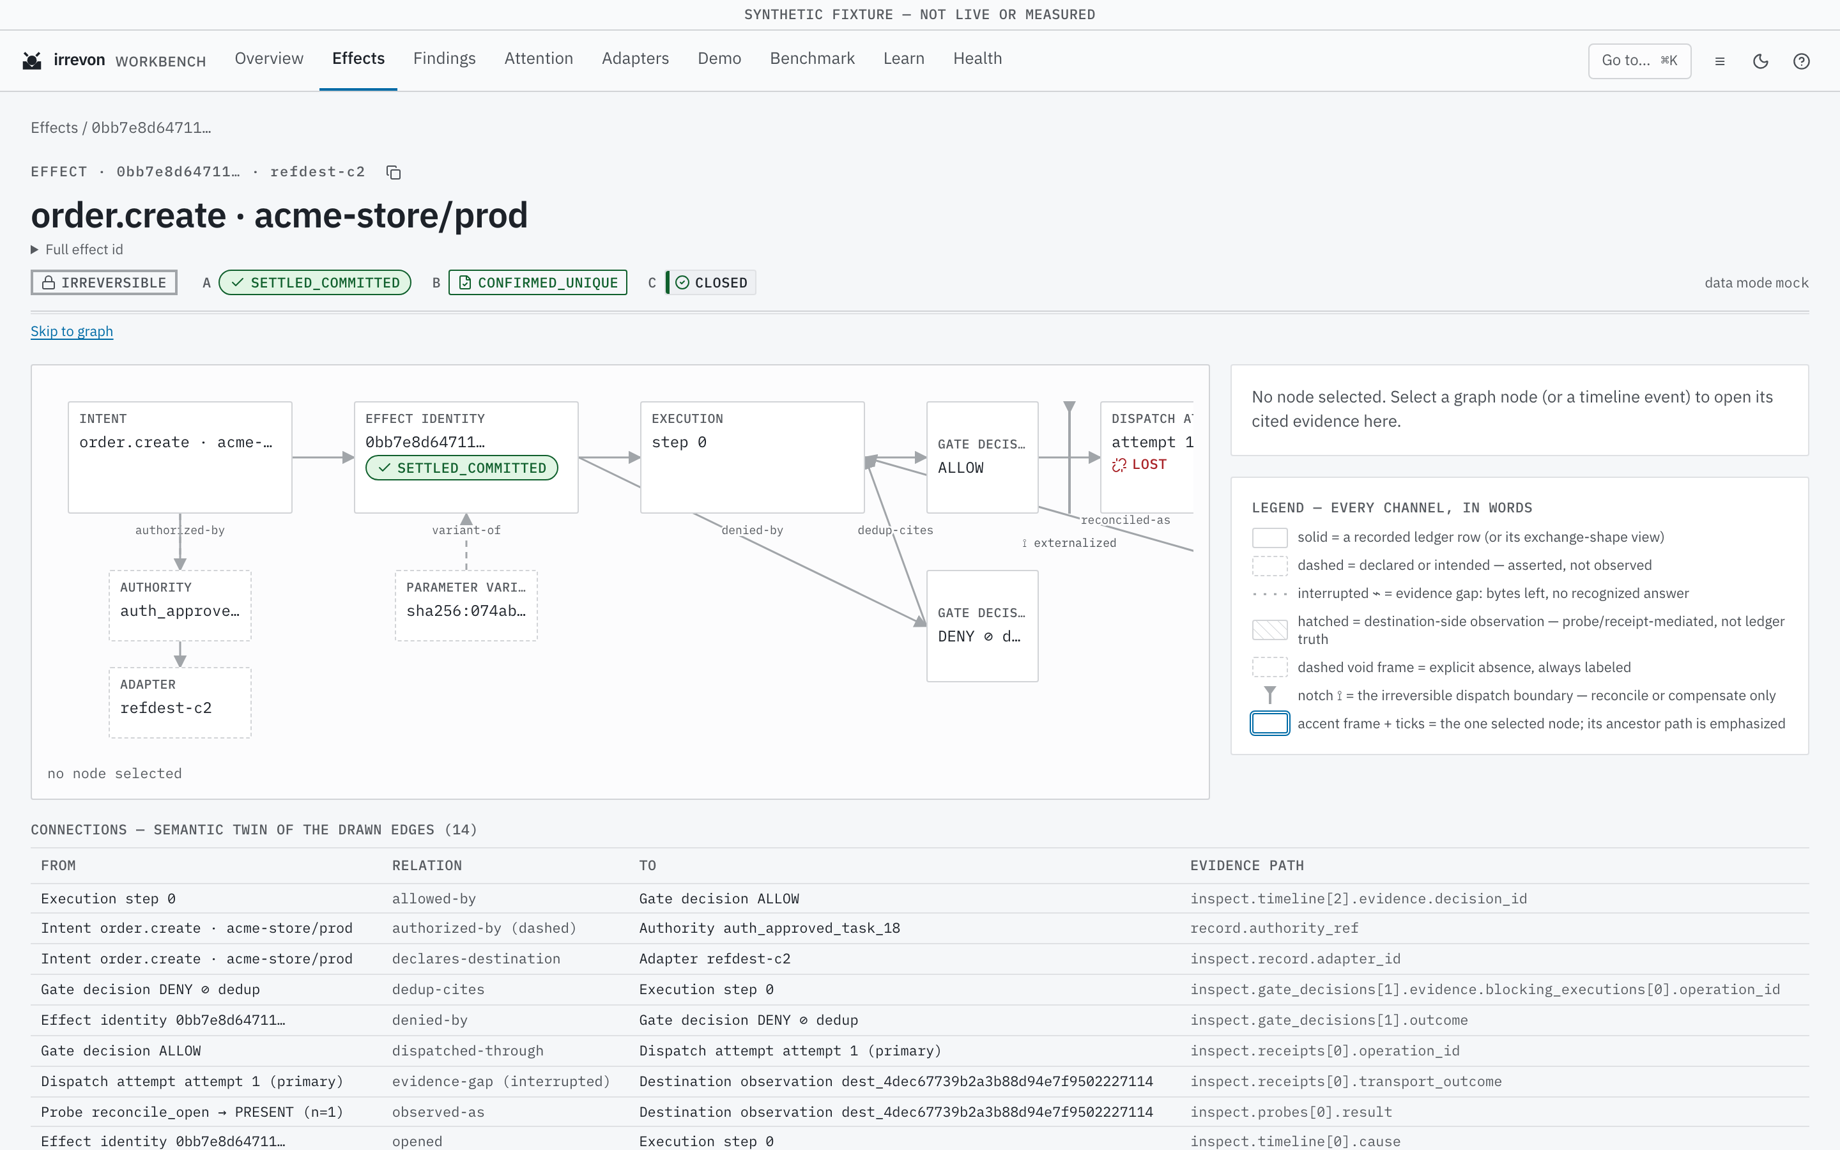Click the CONFIRMED_UNIQUE badge
The width and height of the screenshot is (1840, 1150).
pyautogui.click(x=537, y=283)
